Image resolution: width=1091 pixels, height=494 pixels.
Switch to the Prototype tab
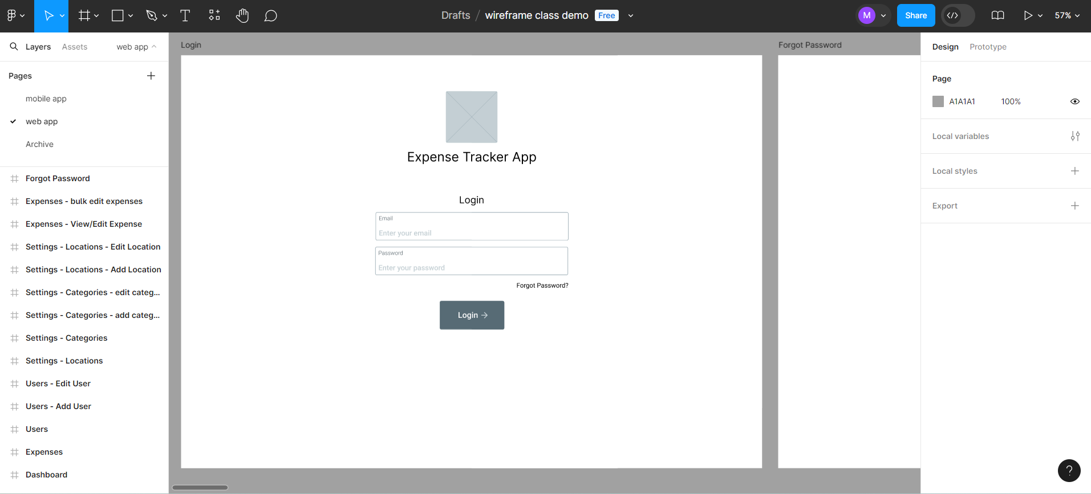(988, 47)
